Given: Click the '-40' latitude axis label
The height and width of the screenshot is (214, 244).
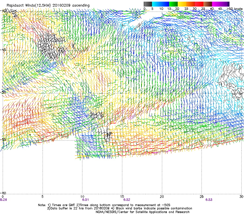Looking at the screenshot, I should tap(3, 11).
